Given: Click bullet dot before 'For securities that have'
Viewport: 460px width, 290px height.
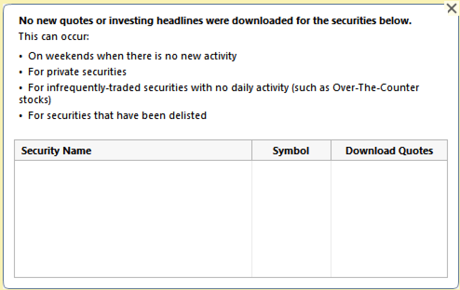Looking at the screenshot, I should pos(20,116).
